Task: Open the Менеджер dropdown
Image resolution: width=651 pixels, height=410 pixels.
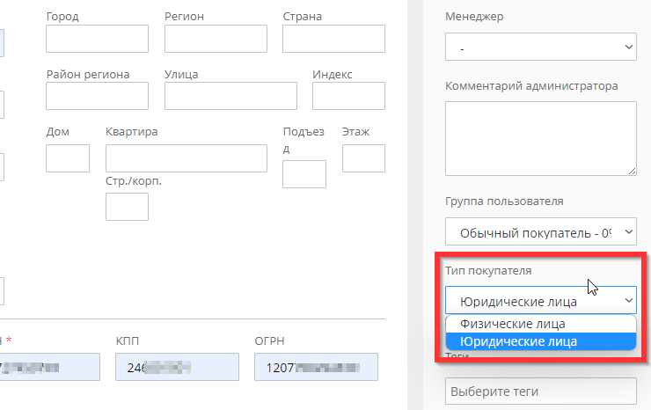Action: [540, 48]
